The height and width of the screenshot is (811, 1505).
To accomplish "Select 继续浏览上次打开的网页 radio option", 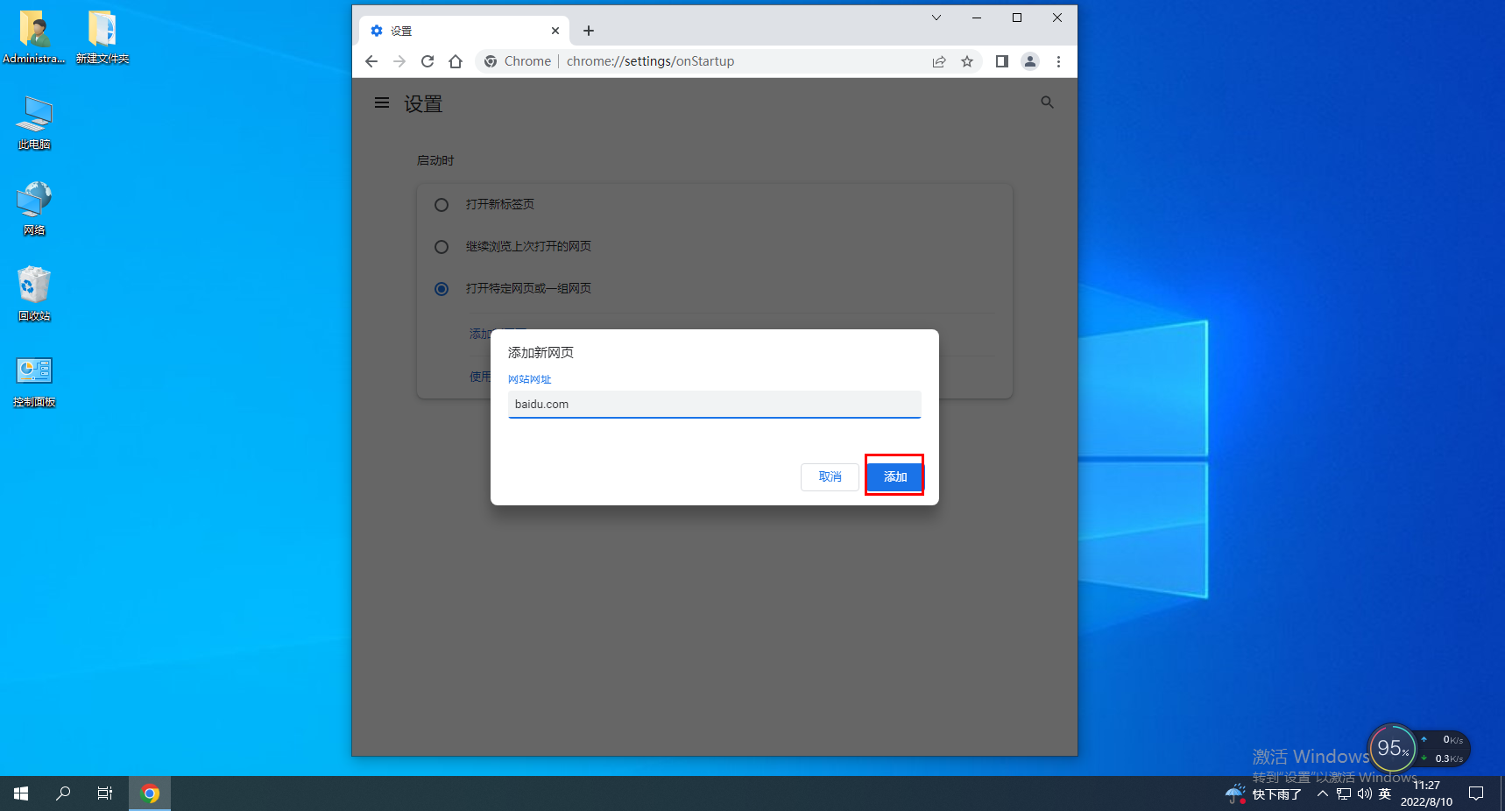I will (x=442, y=247).
